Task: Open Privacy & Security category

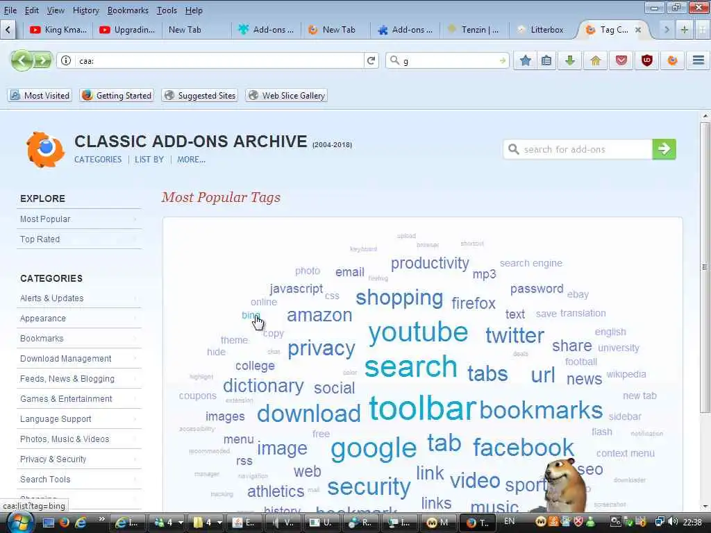Action: point(79,459)
